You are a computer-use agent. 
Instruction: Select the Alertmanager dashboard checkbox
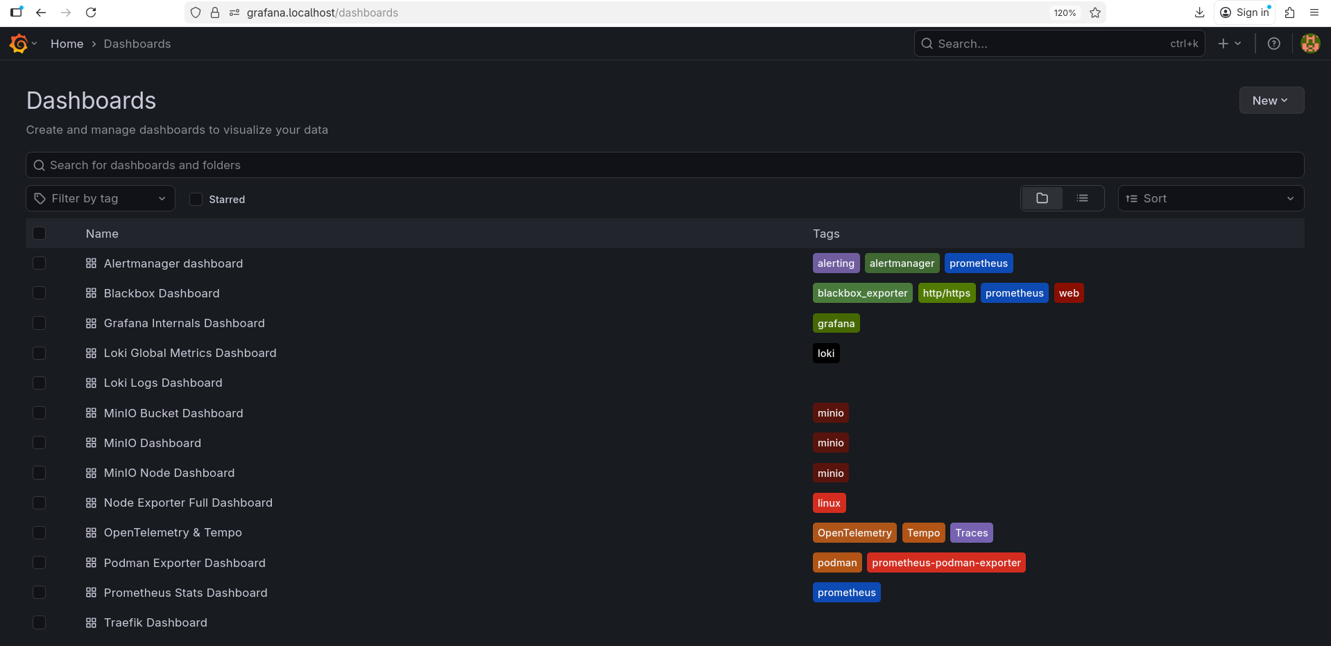click(40, 263)
